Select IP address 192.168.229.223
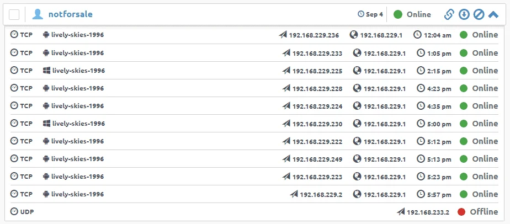Screen dimensions: 510x224 click(317, 177)
